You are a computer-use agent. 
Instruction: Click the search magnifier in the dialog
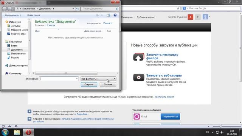click(117, 9)
